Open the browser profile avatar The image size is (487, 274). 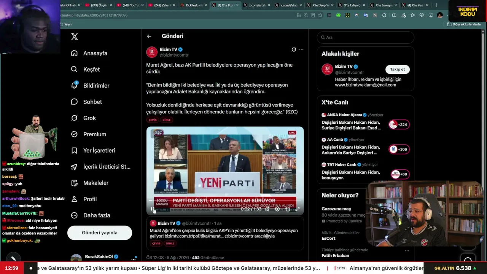pos(440,15)
